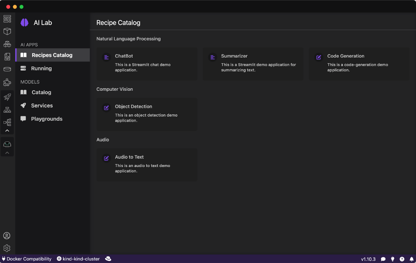This screenshot has height=263, width=416.
Task: Open the Dashboard icon in the sidebar
Action: coord(7,19)
